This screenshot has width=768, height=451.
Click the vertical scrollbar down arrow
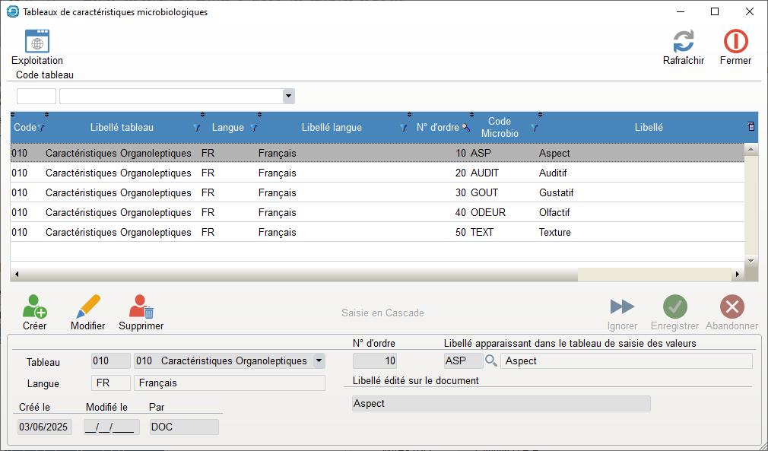pyautogui.click(x=751, y=260)
